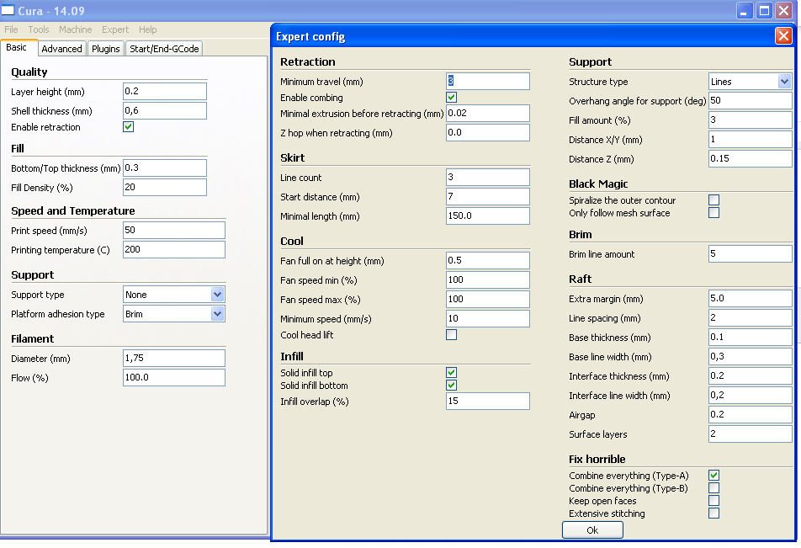The width and height of the screenshot is (801, 548).
Task: Edit the Fan speed max field
Action: [x=488, y=300]
